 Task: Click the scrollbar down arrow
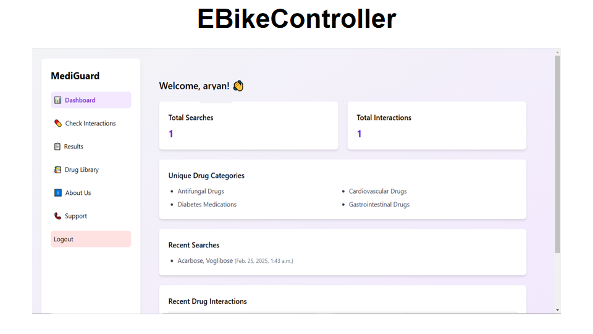coord(557,310)
